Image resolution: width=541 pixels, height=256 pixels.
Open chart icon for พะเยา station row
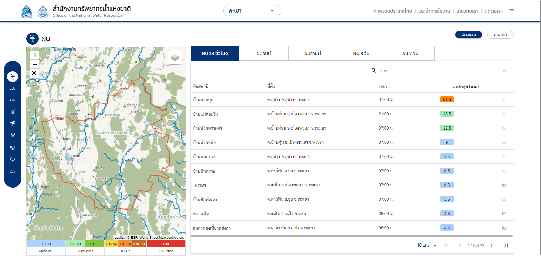coord(504,185)
